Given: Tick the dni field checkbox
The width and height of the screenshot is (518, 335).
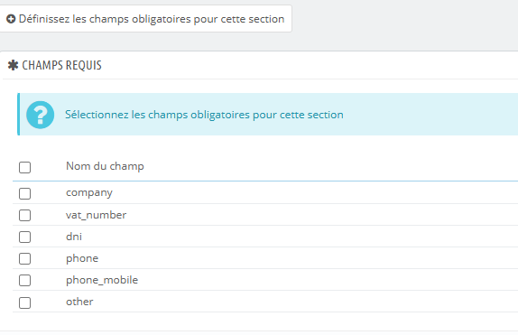Looking at the screenshot, I should 24,237.
